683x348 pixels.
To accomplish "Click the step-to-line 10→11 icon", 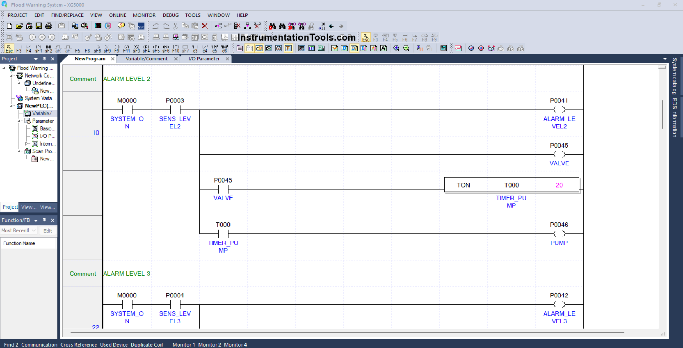I will [322, 26].
